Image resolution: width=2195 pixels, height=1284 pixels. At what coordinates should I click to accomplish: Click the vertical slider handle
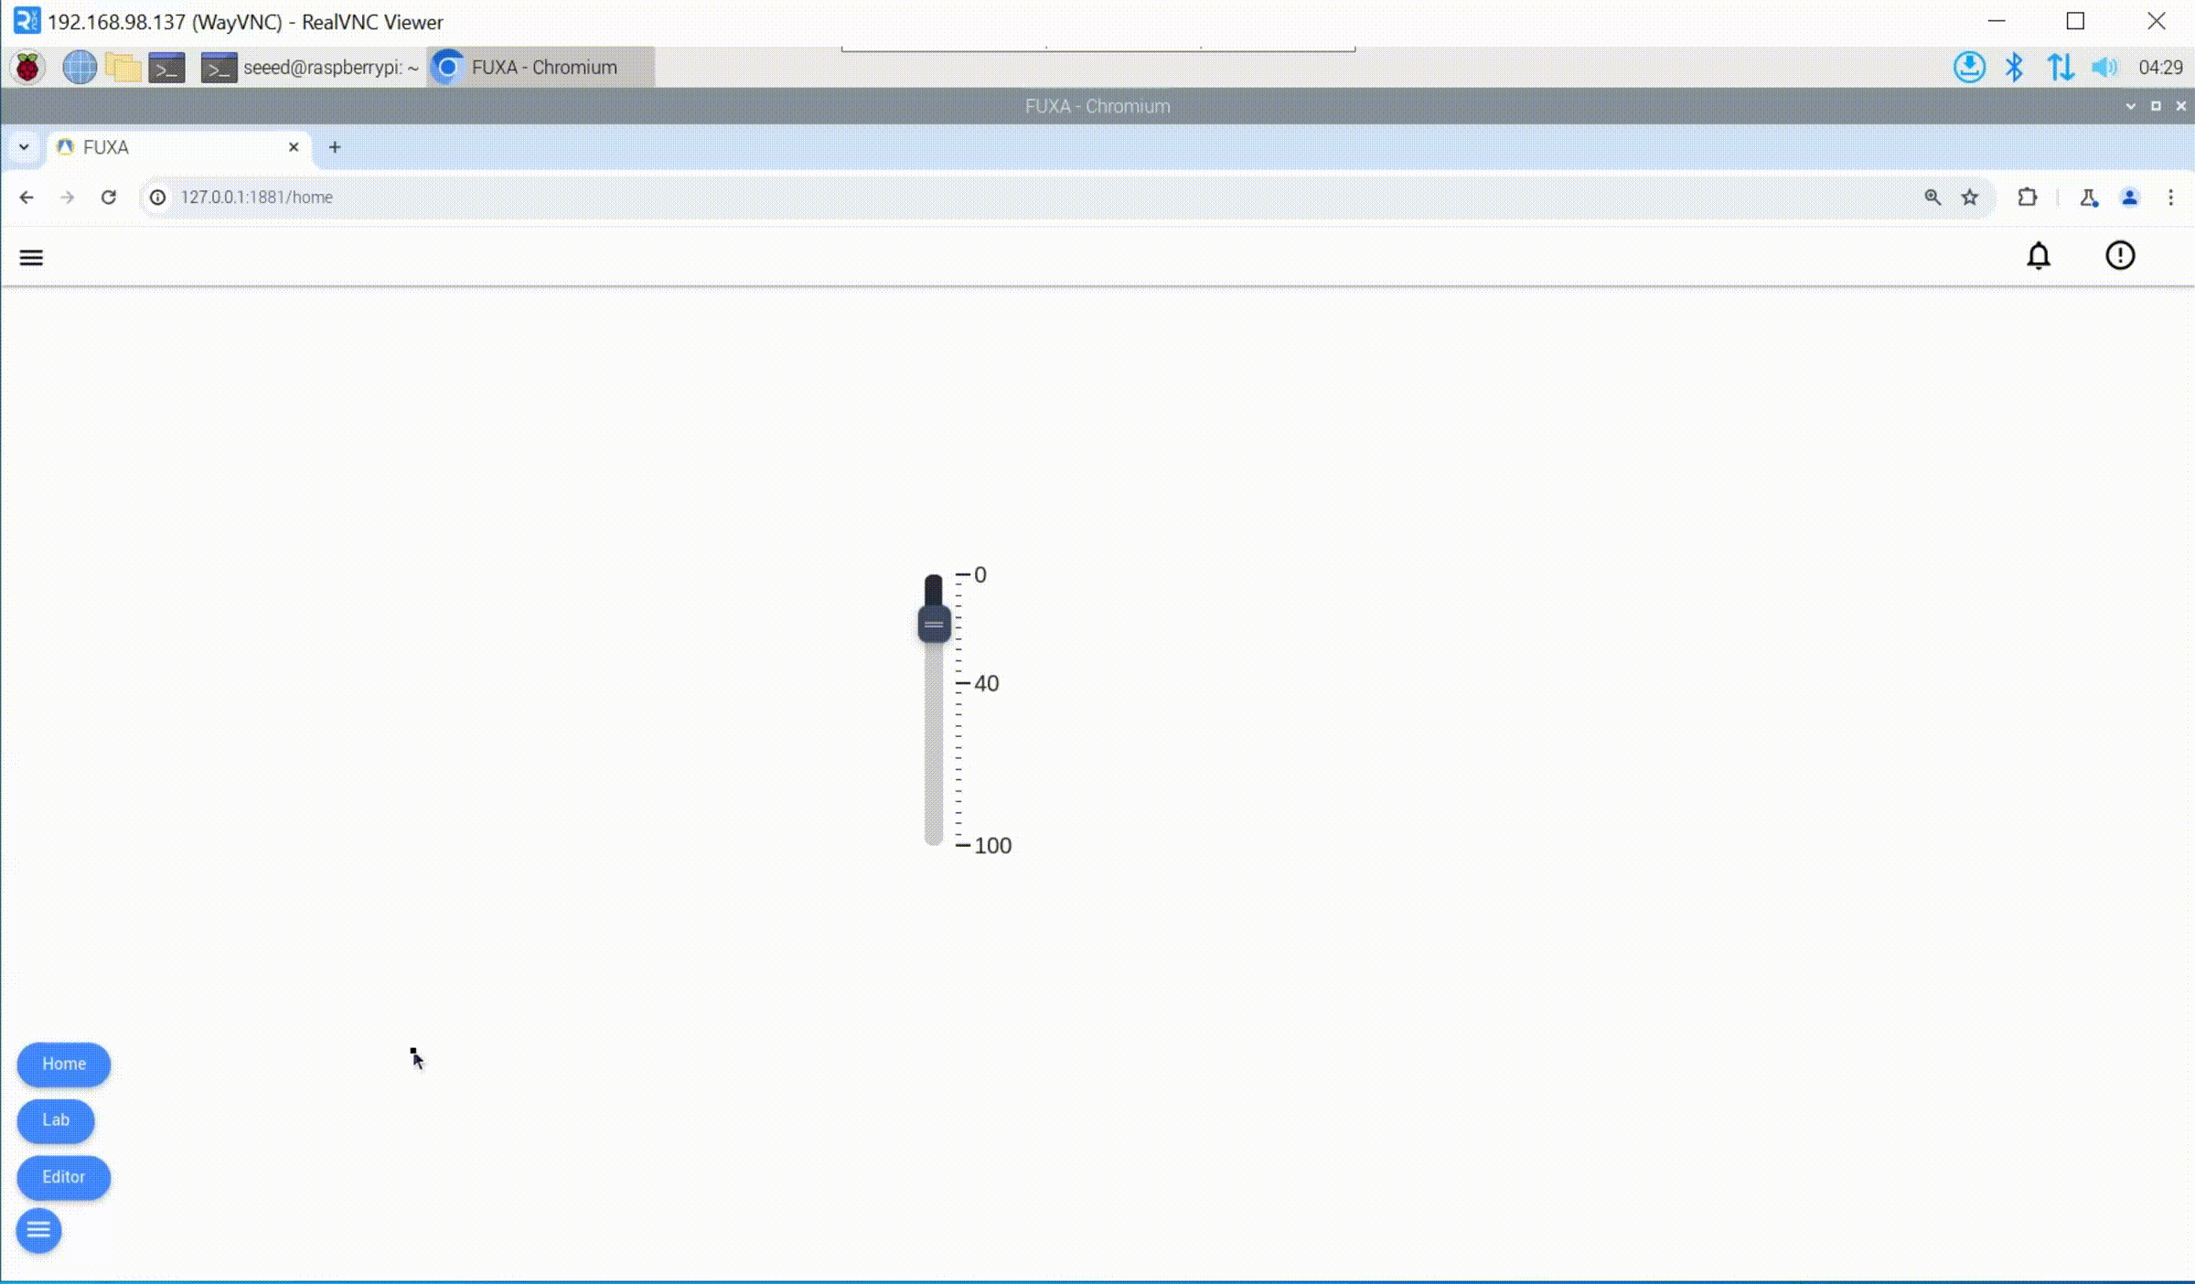click(x=934, y=625)
